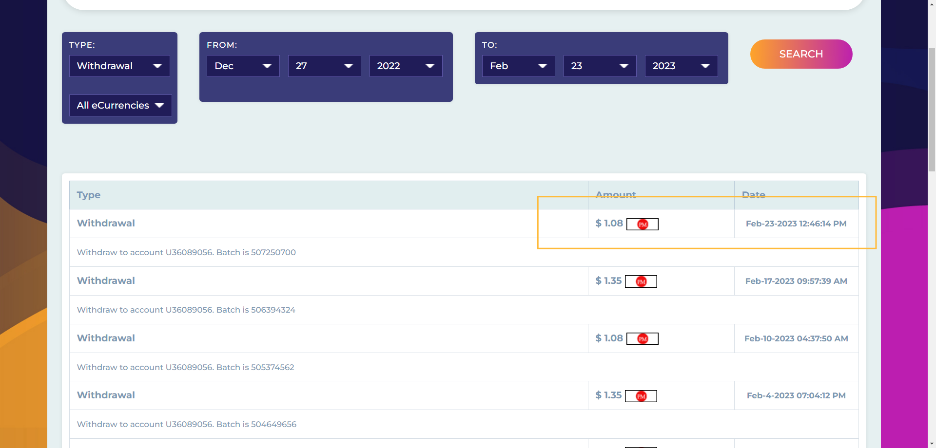Click the page's vertical scrollbar thumb
This screenshot has width=936, height=448.
coord(932,110)
